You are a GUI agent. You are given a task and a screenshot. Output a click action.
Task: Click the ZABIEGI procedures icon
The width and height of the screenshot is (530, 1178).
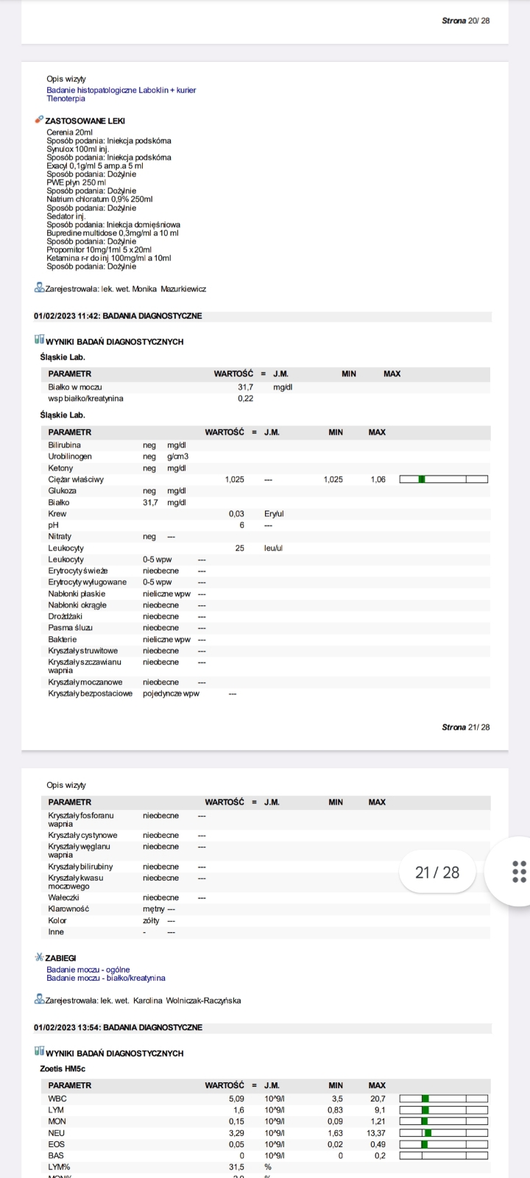(x=39, y=958)
